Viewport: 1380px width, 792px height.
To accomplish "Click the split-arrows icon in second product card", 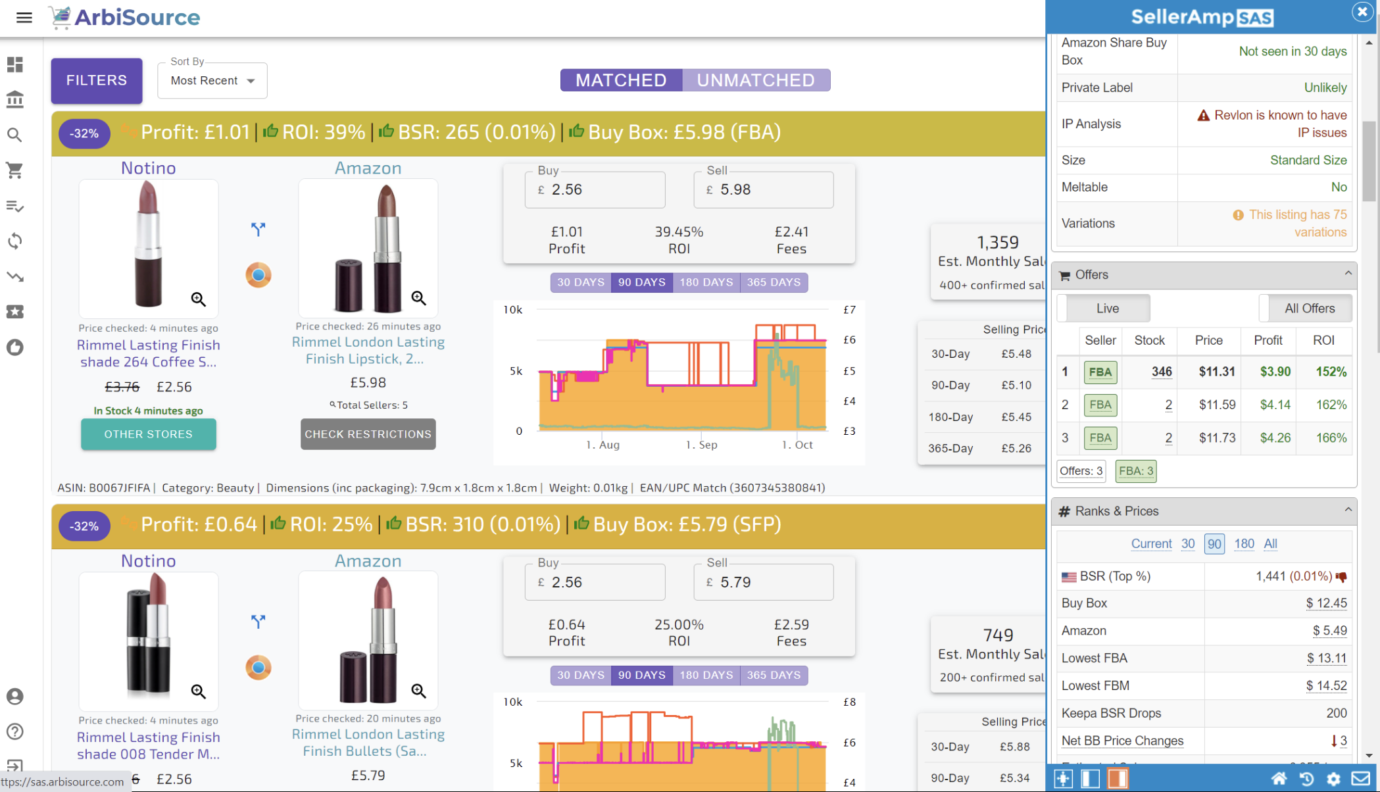I will 259,622.
